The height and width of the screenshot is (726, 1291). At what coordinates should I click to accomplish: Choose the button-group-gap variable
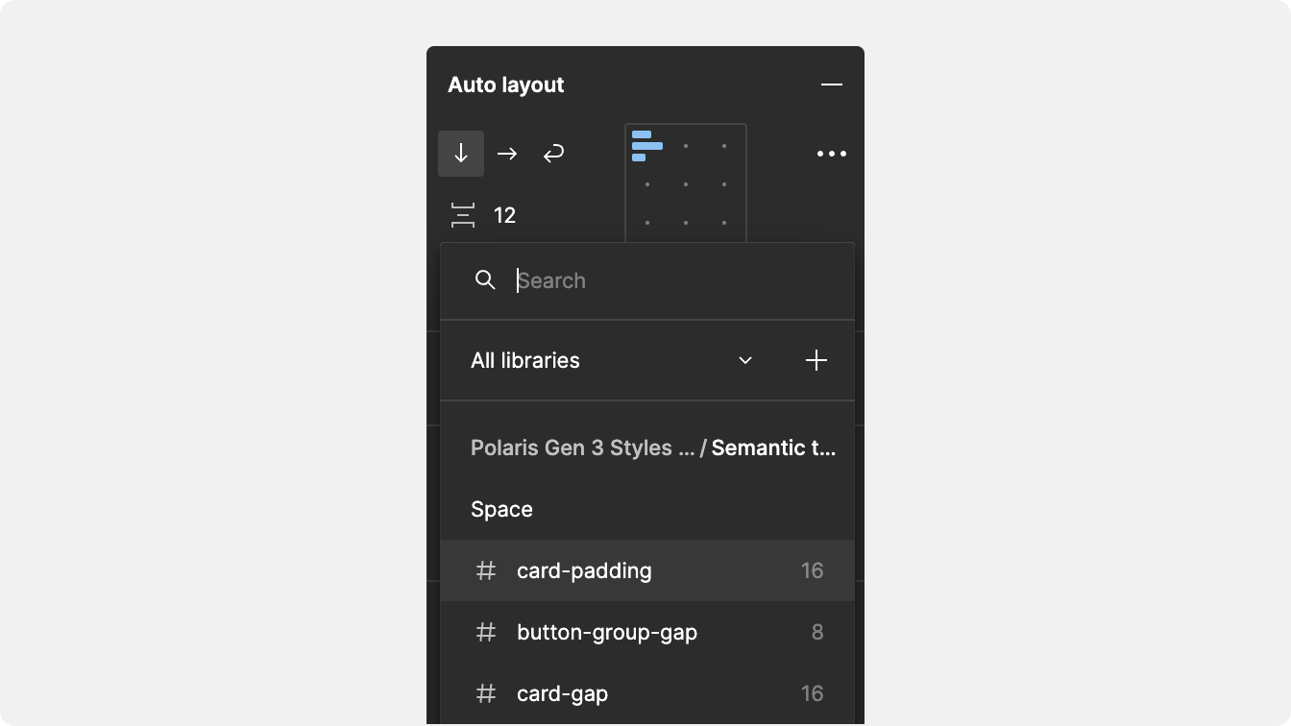pos(647,632)
